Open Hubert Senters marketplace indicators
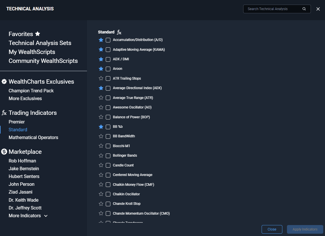The width and height of the screenshot is (325, 236). tap(24, 177)
